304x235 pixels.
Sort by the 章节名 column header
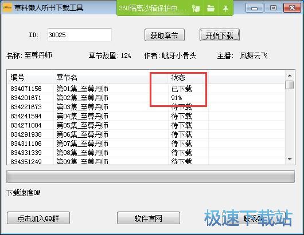pyautogui.click(x=111, y=77)
